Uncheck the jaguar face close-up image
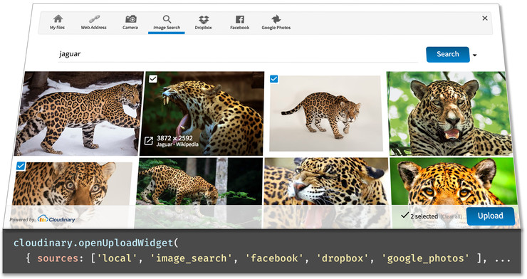527x279 pixels. pyautogui.click(x=21, y=166)
